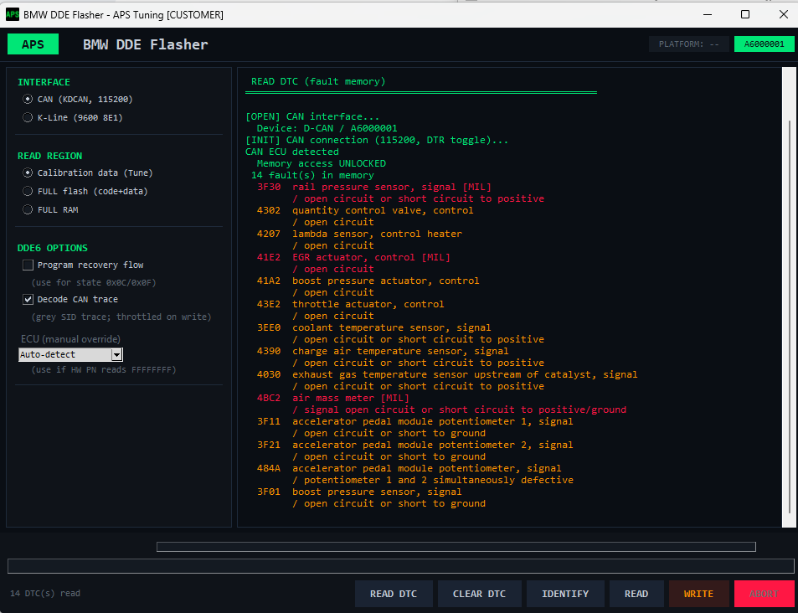The image size is (798, 613).
Task: Open the ECU Auto-detect dropdown
Action: (x=70, y=354)
